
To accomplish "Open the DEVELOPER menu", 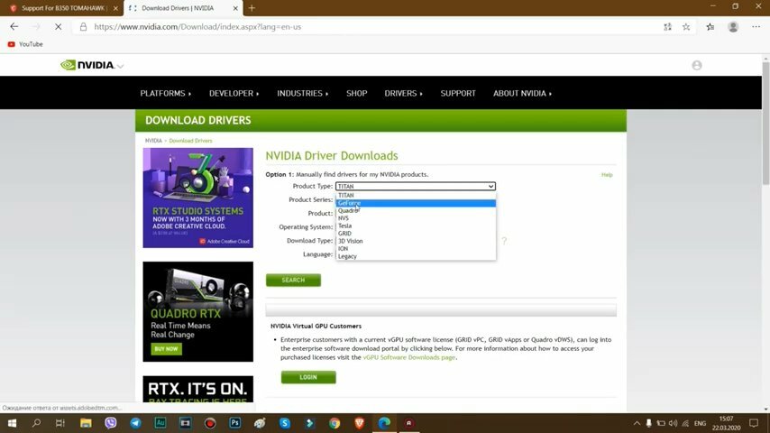I will click(234, 94).
